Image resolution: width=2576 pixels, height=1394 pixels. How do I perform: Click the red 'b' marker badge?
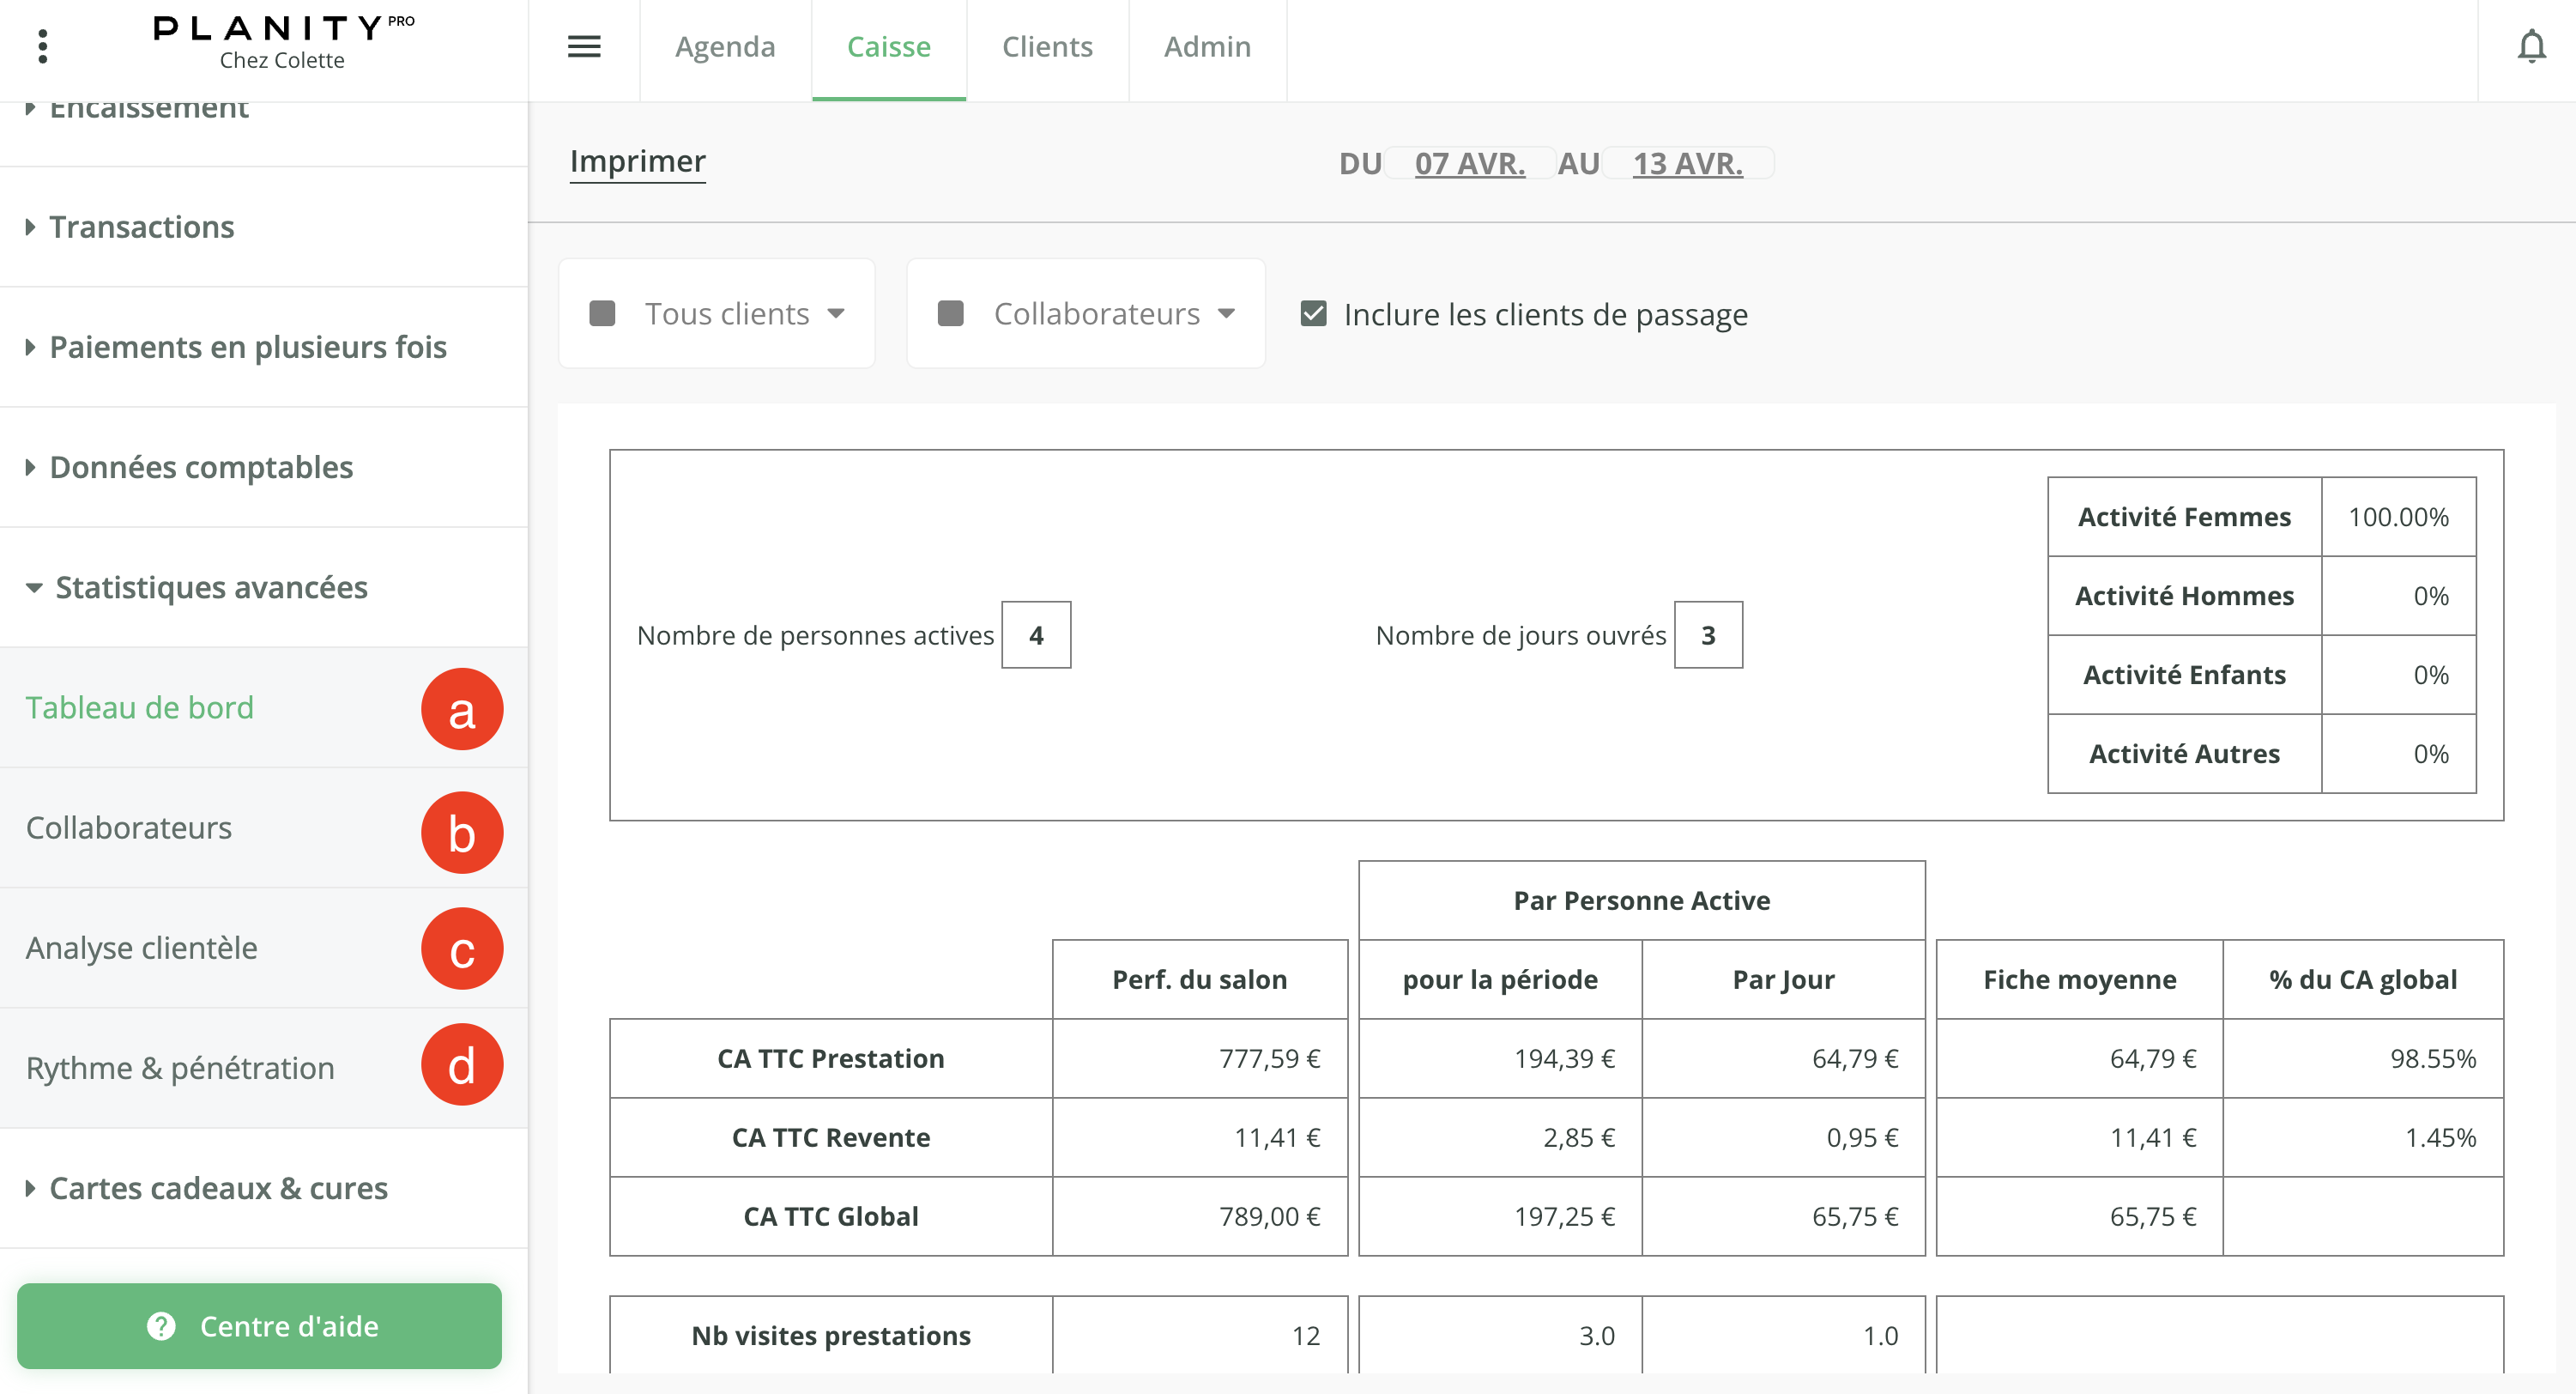(x=461, y=832)
